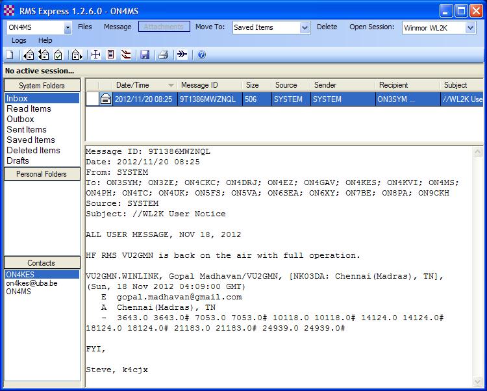Click the Recipient column header
The width and height of the screenshot is (487, 391).
pyautogui.click(x=408, y=85)
